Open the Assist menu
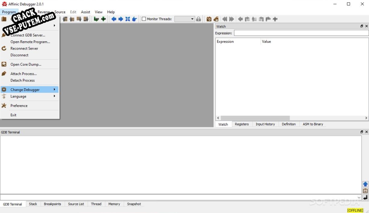 (85, 12)
